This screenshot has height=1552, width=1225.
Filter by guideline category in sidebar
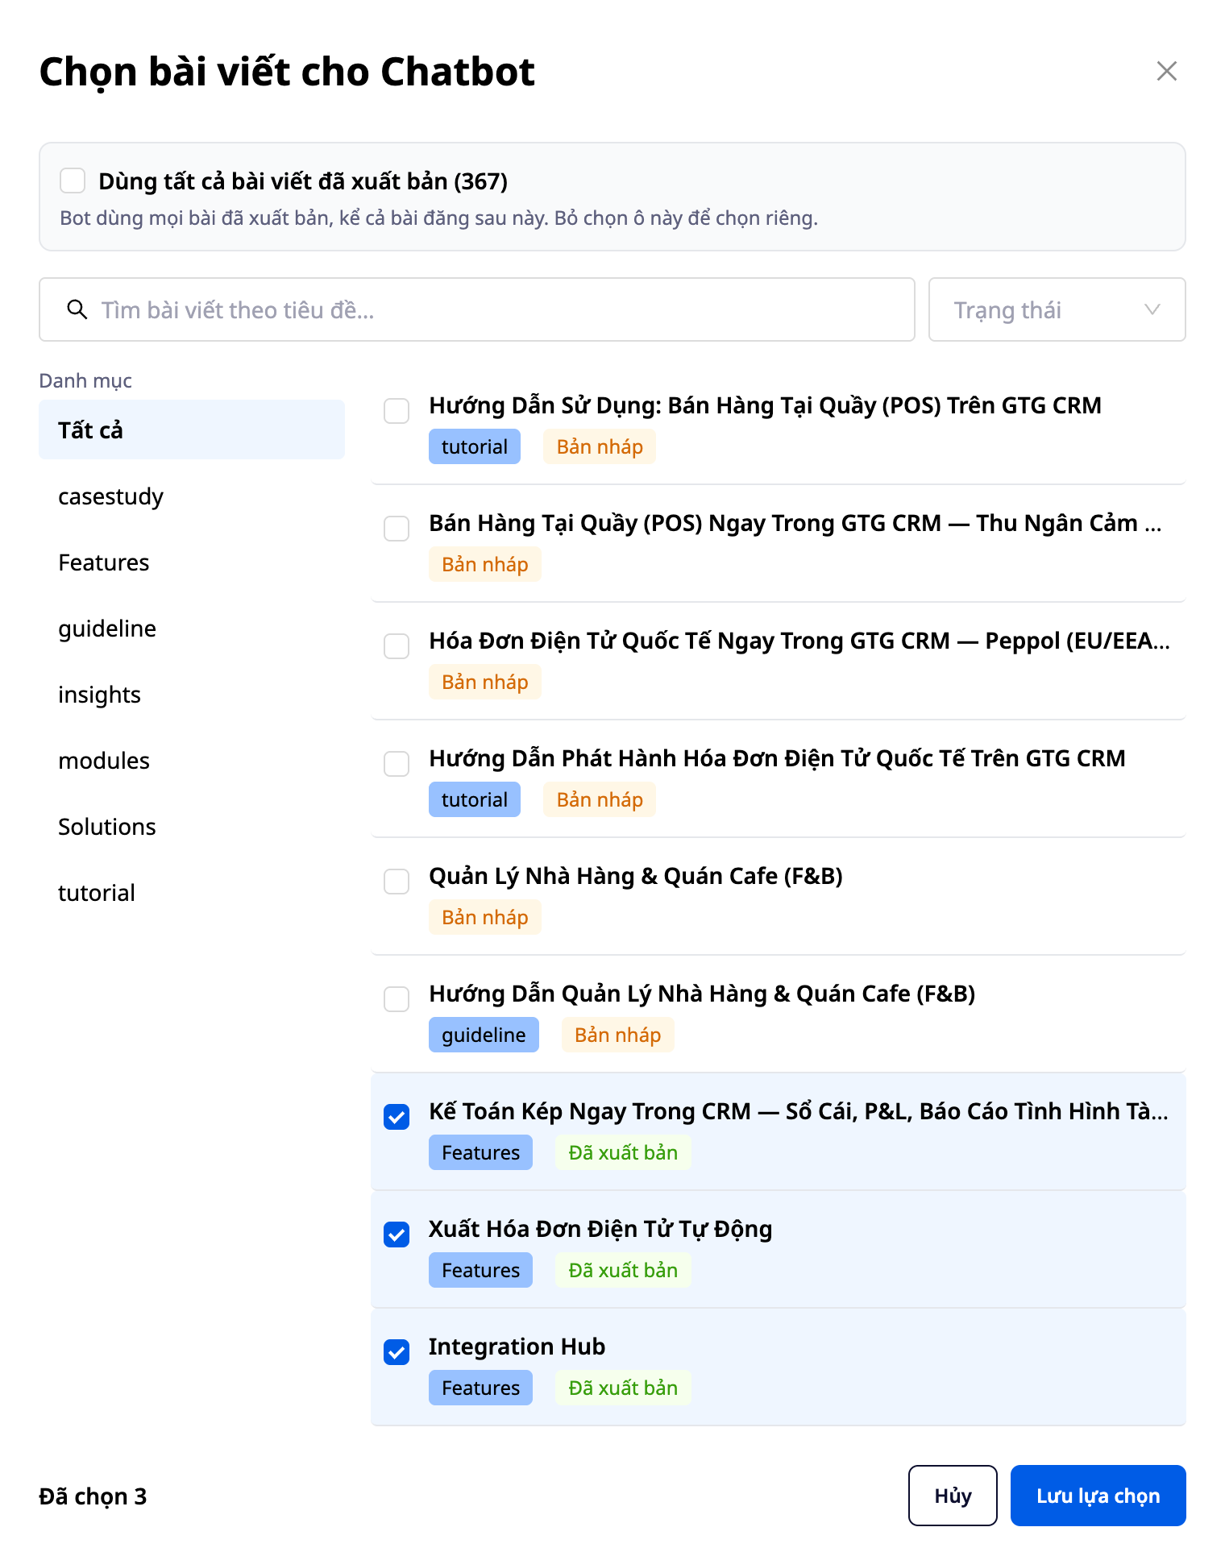[x=192, y=628]
